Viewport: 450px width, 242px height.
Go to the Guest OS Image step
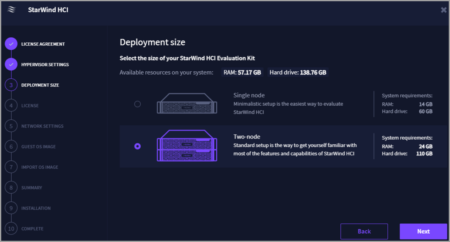[x=38, y=147]
